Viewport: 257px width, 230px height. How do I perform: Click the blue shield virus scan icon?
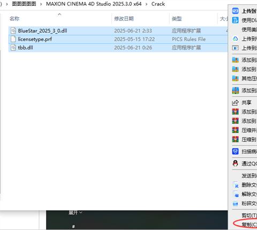tap(235, 151)
